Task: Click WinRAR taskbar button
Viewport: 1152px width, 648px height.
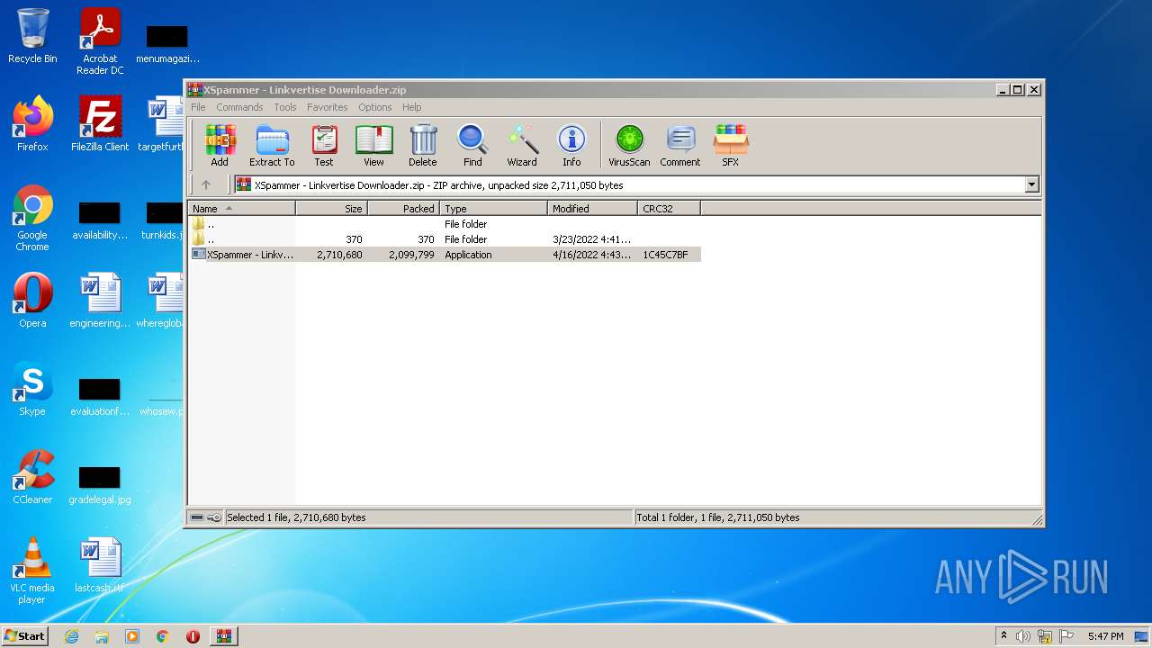Action: pos(223,636)
